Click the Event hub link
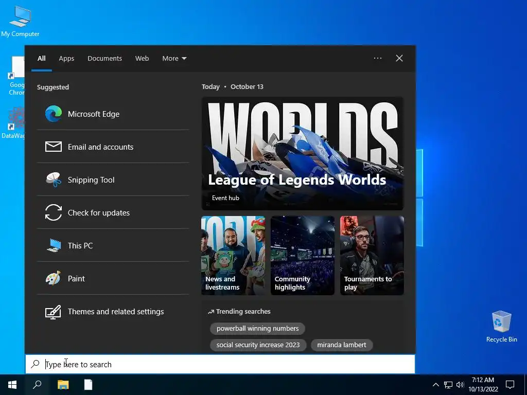 tap(225, 198)
